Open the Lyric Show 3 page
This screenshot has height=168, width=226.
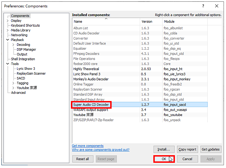26,69
